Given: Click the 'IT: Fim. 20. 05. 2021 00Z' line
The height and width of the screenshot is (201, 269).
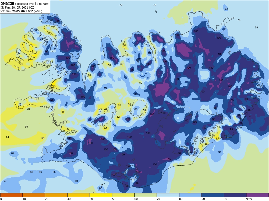Looking at the screenshot, I should pyautogui.click(x=17, y=8).
